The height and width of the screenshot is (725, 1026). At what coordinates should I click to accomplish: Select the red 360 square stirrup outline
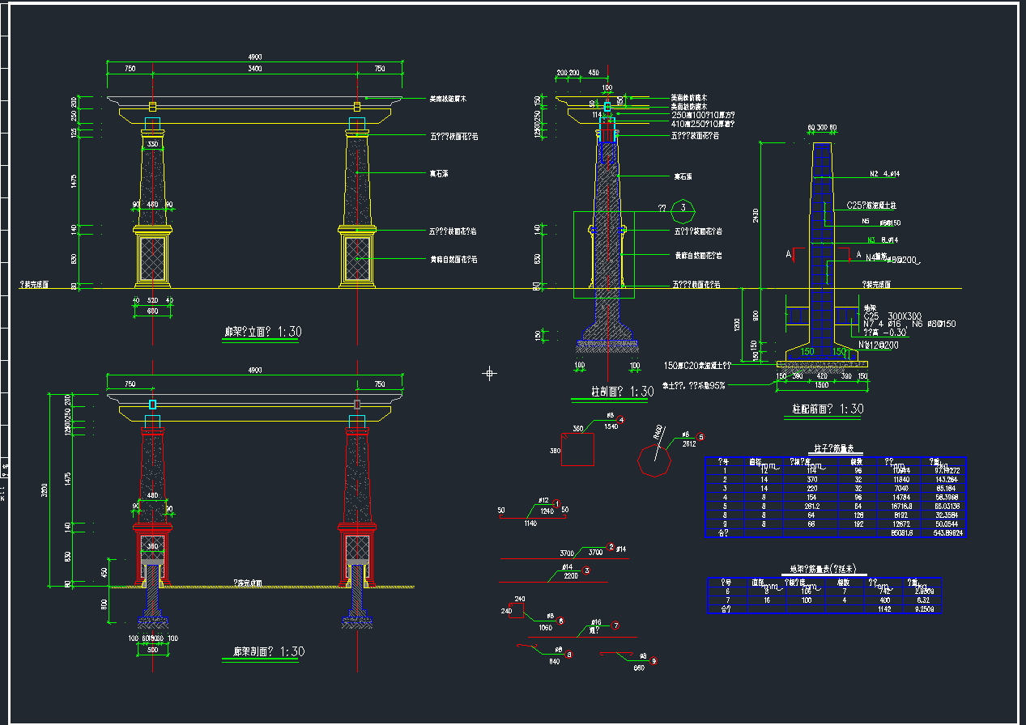click(x=578, y=450)
